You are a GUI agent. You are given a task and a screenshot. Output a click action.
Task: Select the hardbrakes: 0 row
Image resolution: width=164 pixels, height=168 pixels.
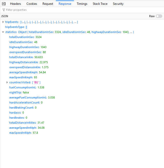coord(82,118)
